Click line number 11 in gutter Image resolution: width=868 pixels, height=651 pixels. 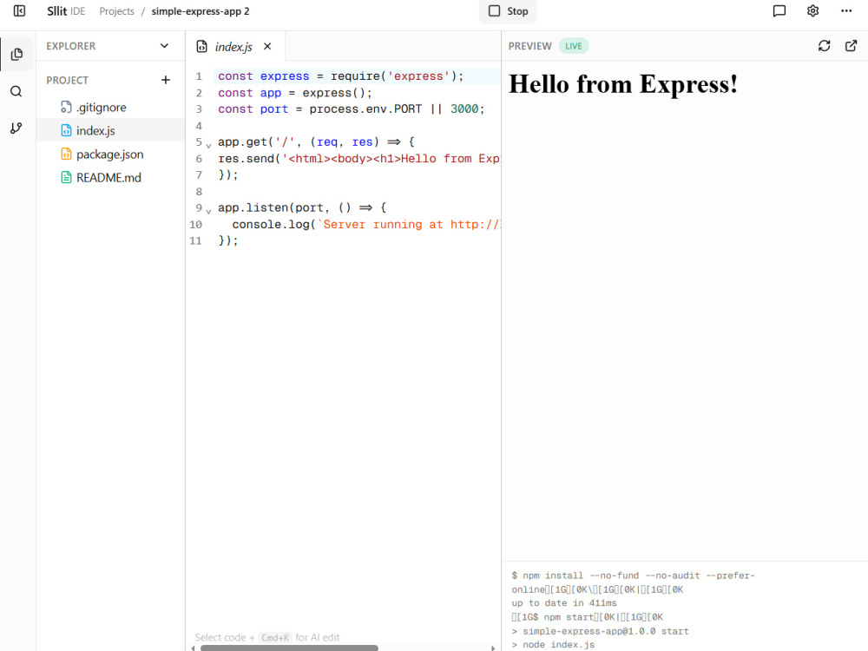pyautogui.click(x=195, y=240)
